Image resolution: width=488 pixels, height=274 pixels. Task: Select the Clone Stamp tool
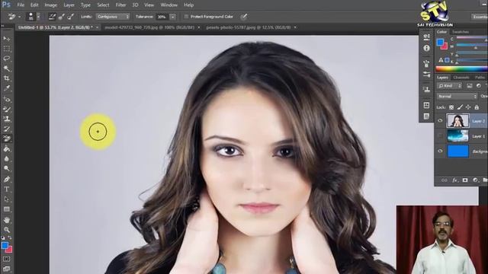[x=7, y=119]
